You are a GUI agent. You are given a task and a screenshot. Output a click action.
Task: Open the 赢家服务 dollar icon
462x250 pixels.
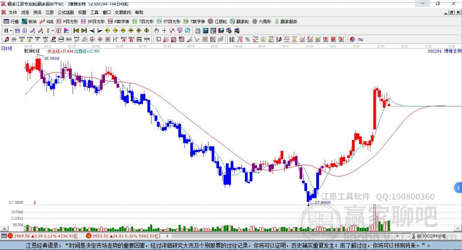point(286,22)
